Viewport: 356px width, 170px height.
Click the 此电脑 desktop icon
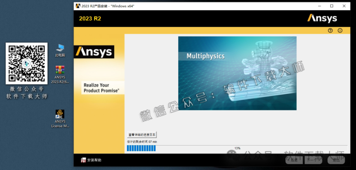(x=60, y=50)
